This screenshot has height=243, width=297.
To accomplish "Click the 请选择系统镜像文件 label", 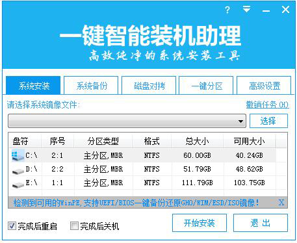I will tap(44, 105).
